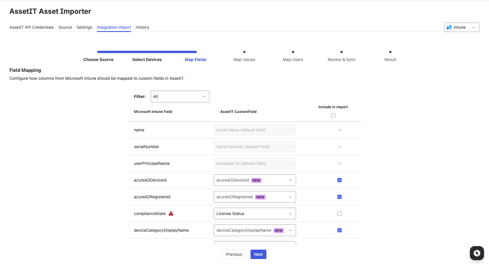Open the floating help widget icon
The image size is (489, 264).
pyautogui.click(x=477, y=253)
